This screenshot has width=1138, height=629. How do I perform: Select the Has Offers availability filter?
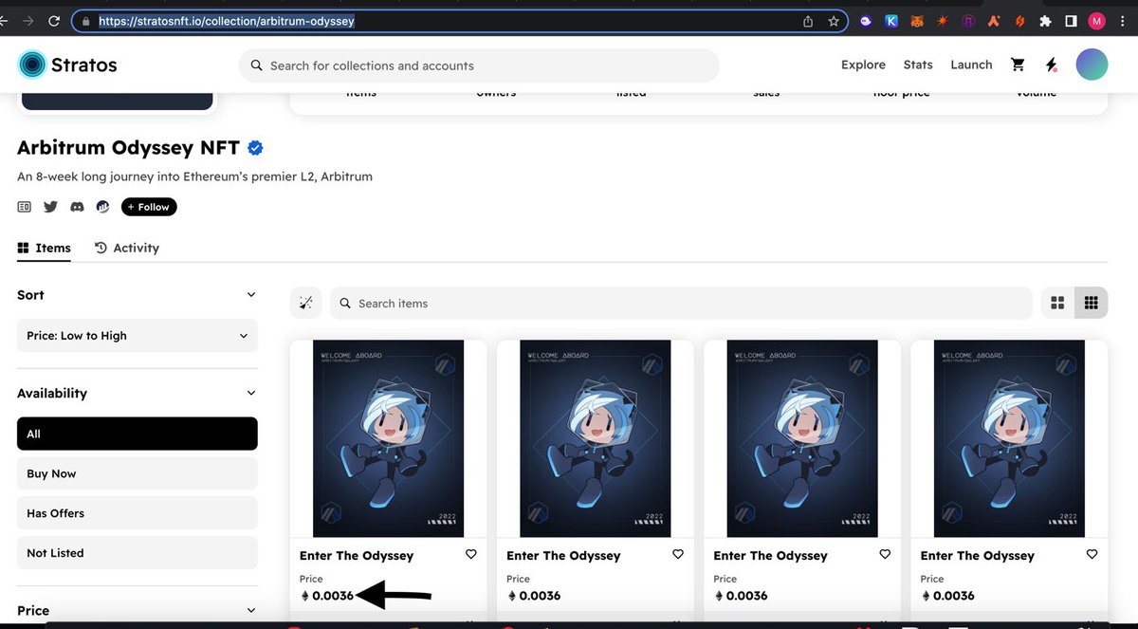point(138,513)
